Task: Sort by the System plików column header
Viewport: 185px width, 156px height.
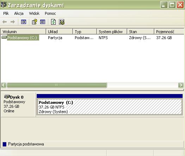Action: (x=112, y=32)
